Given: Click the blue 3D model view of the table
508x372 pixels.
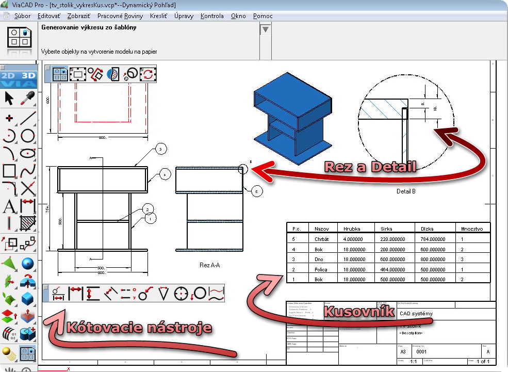Looking at the screenshot, I should click(293, 119).
